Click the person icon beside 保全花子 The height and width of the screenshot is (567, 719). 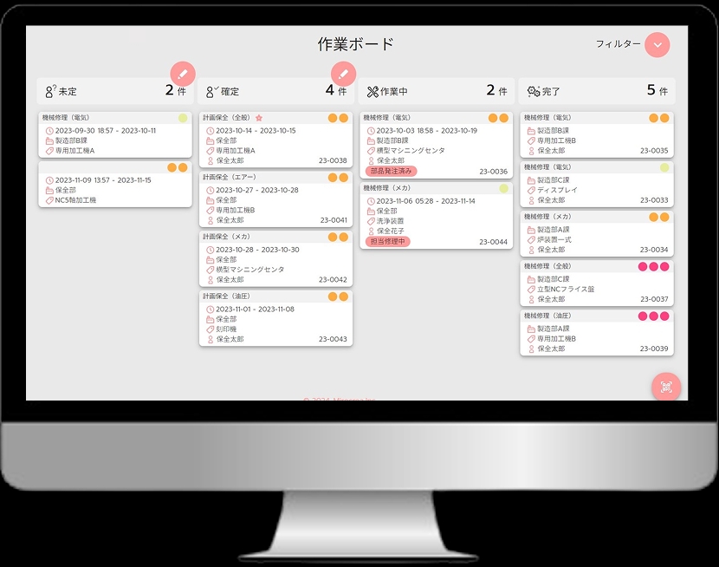pyautogui.click(x=372, y=230)
